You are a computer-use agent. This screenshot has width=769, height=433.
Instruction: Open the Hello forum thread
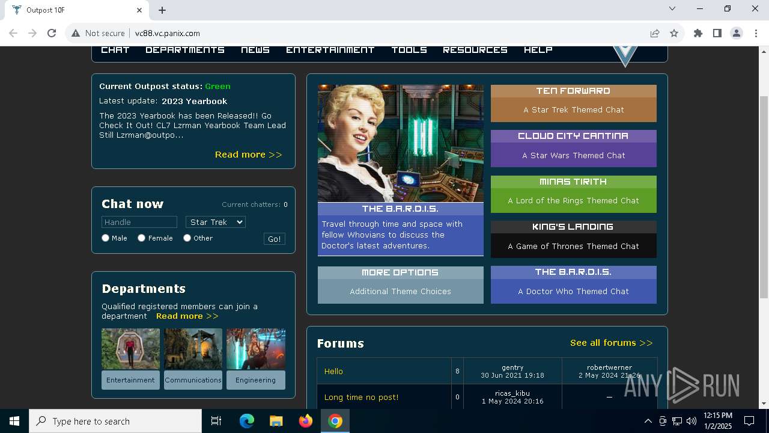(x=333, y=372)
